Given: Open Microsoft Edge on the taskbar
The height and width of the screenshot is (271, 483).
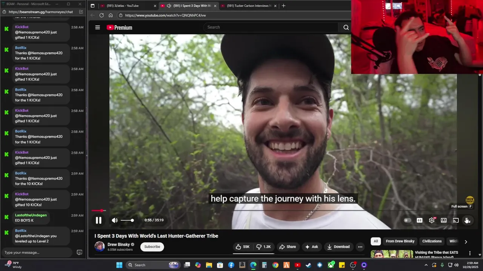Looking at the screenshot, I should [x=253, y=265].
